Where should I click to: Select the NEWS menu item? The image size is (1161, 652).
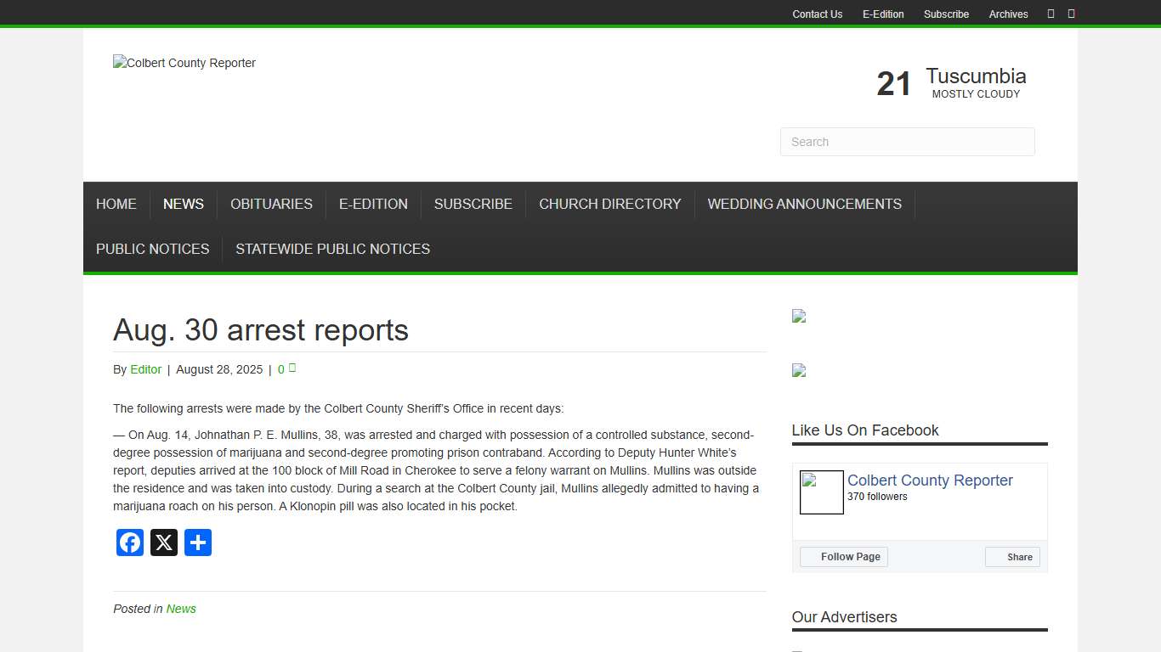[183, 204]
